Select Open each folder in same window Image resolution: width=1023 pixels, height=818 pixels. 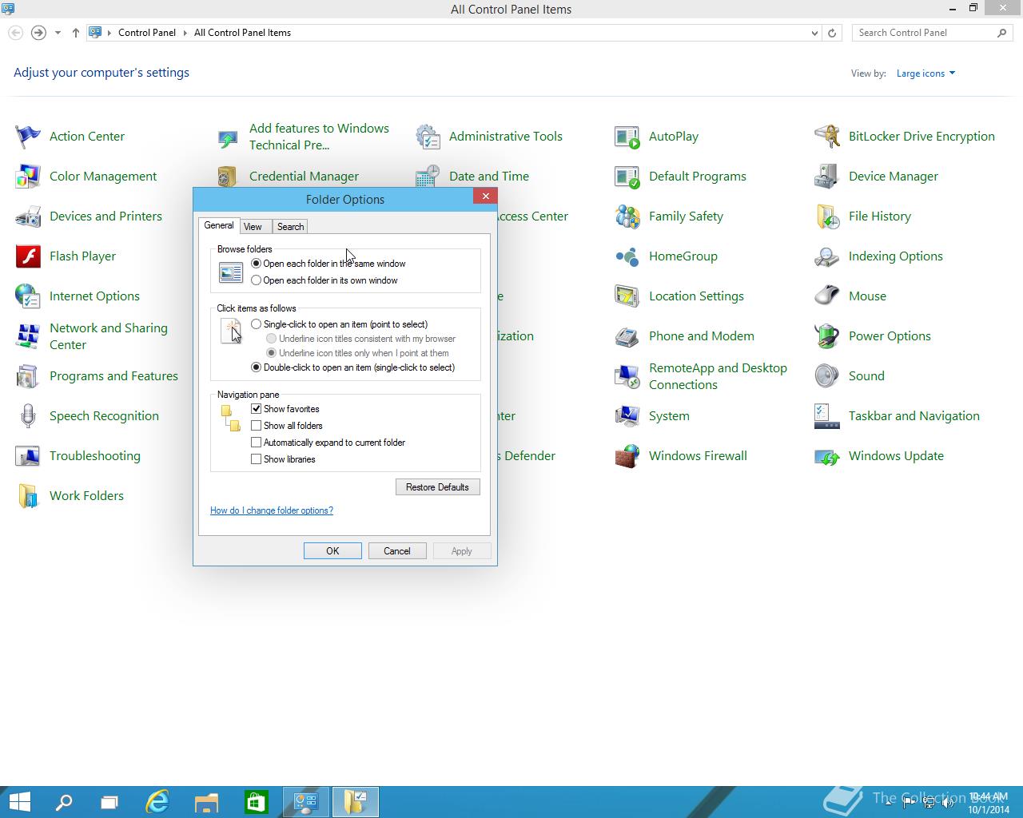point(256,264)
